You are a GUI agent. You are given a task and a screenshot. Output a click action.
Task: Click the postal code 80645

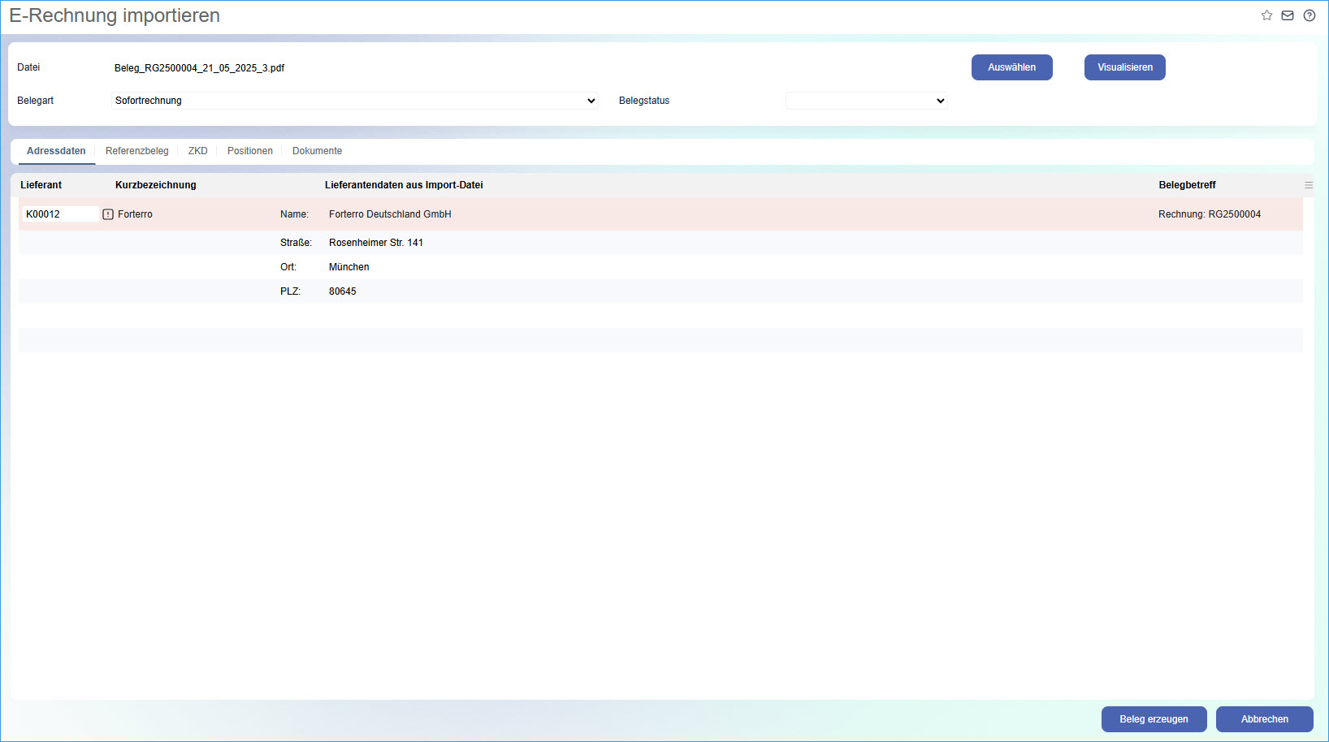[343, 291]
